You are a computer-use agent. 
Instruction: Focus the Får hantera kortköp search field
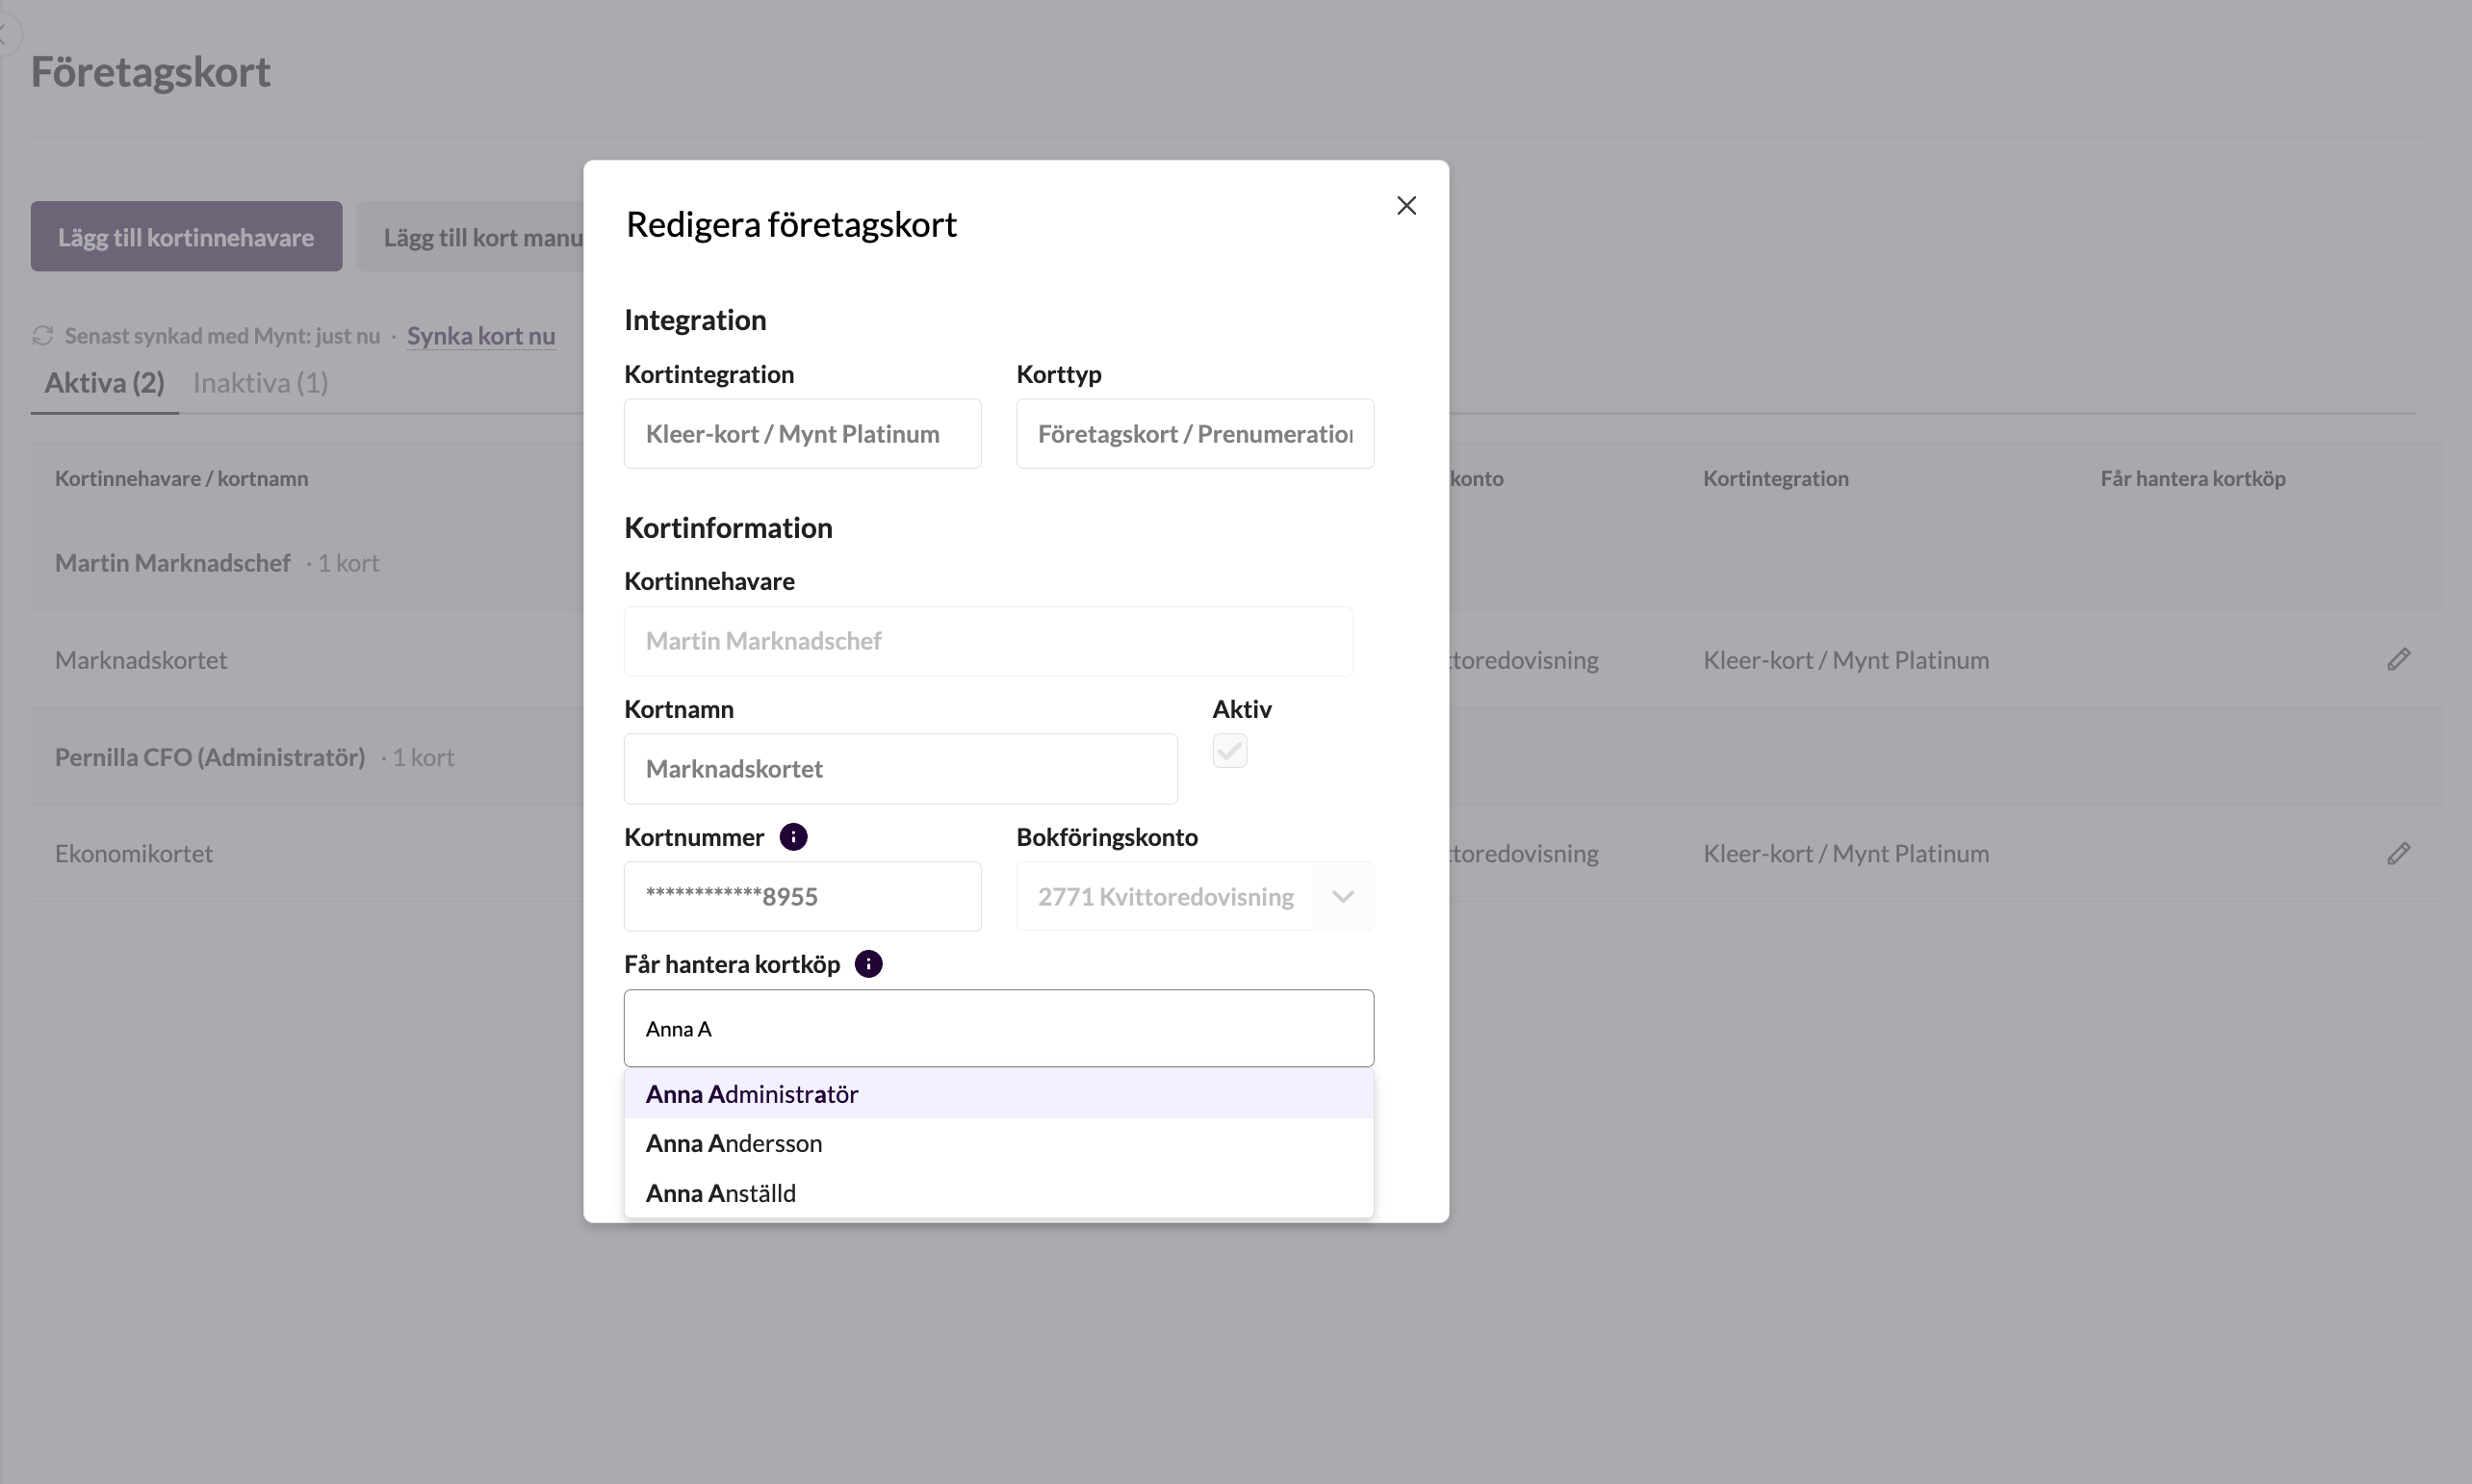[998, 1028]
